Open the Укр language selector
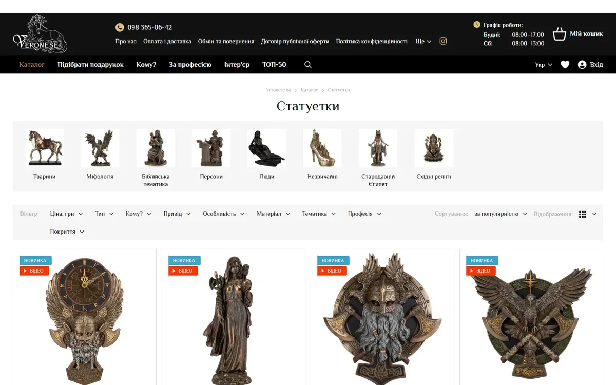 544,65
